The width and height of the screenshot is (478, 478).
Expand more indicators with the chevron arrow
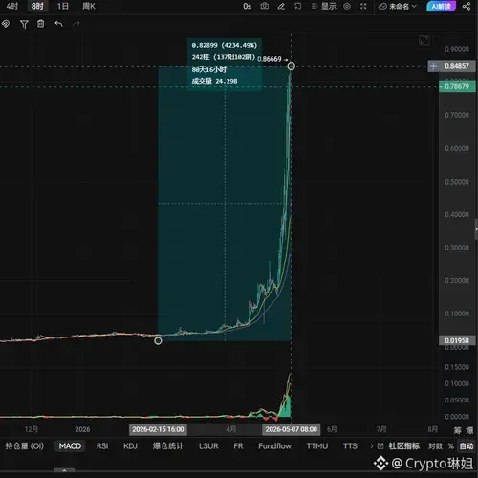tap(372, 446)
